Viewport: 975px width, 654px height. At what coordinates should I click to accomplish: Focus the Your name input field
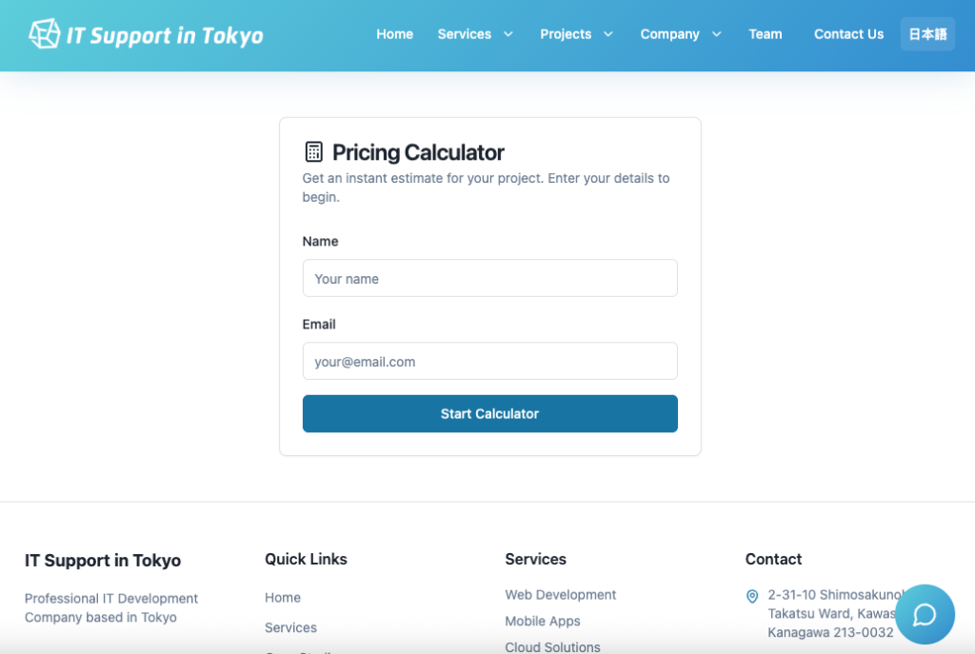pyautogui.click(x=490, y=278)
